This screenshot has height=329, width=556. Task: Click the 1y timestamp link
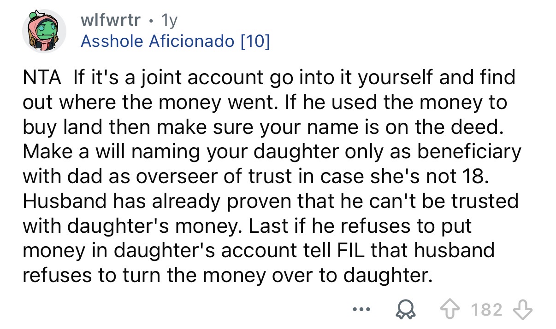pos(169,20)
